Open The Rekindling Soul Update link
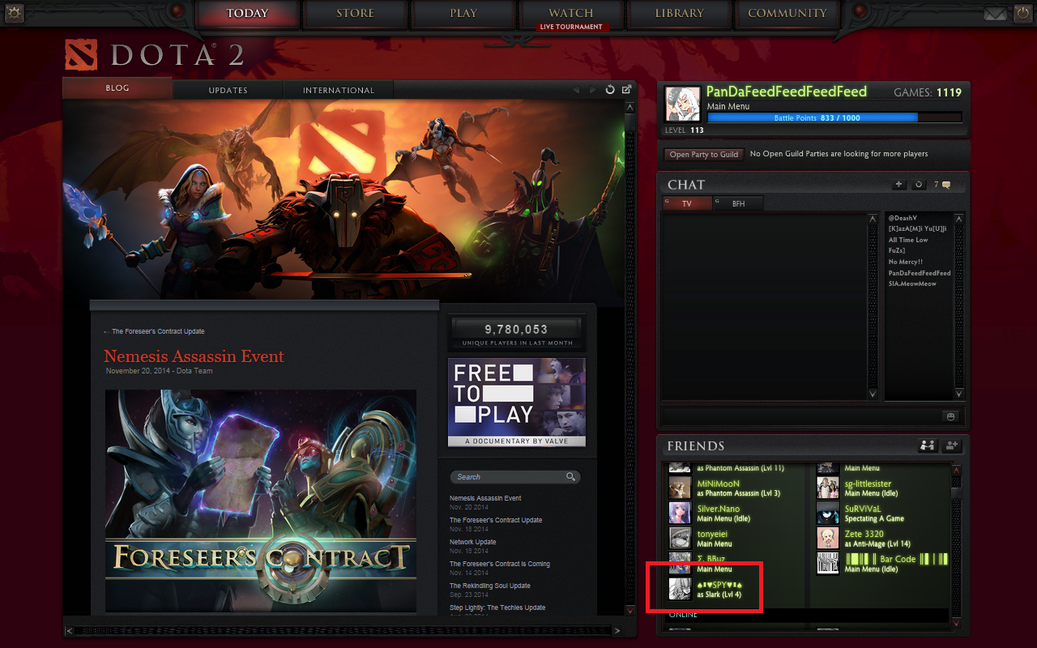1037x648 pixels. [x=490, y=586]
